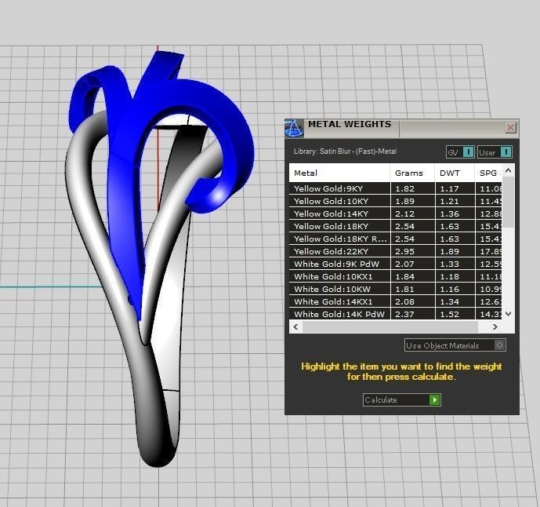Click the Library: Satin Blur - (Fast)-Metal label
Viewport: 540px width, 507px height.
345,151
